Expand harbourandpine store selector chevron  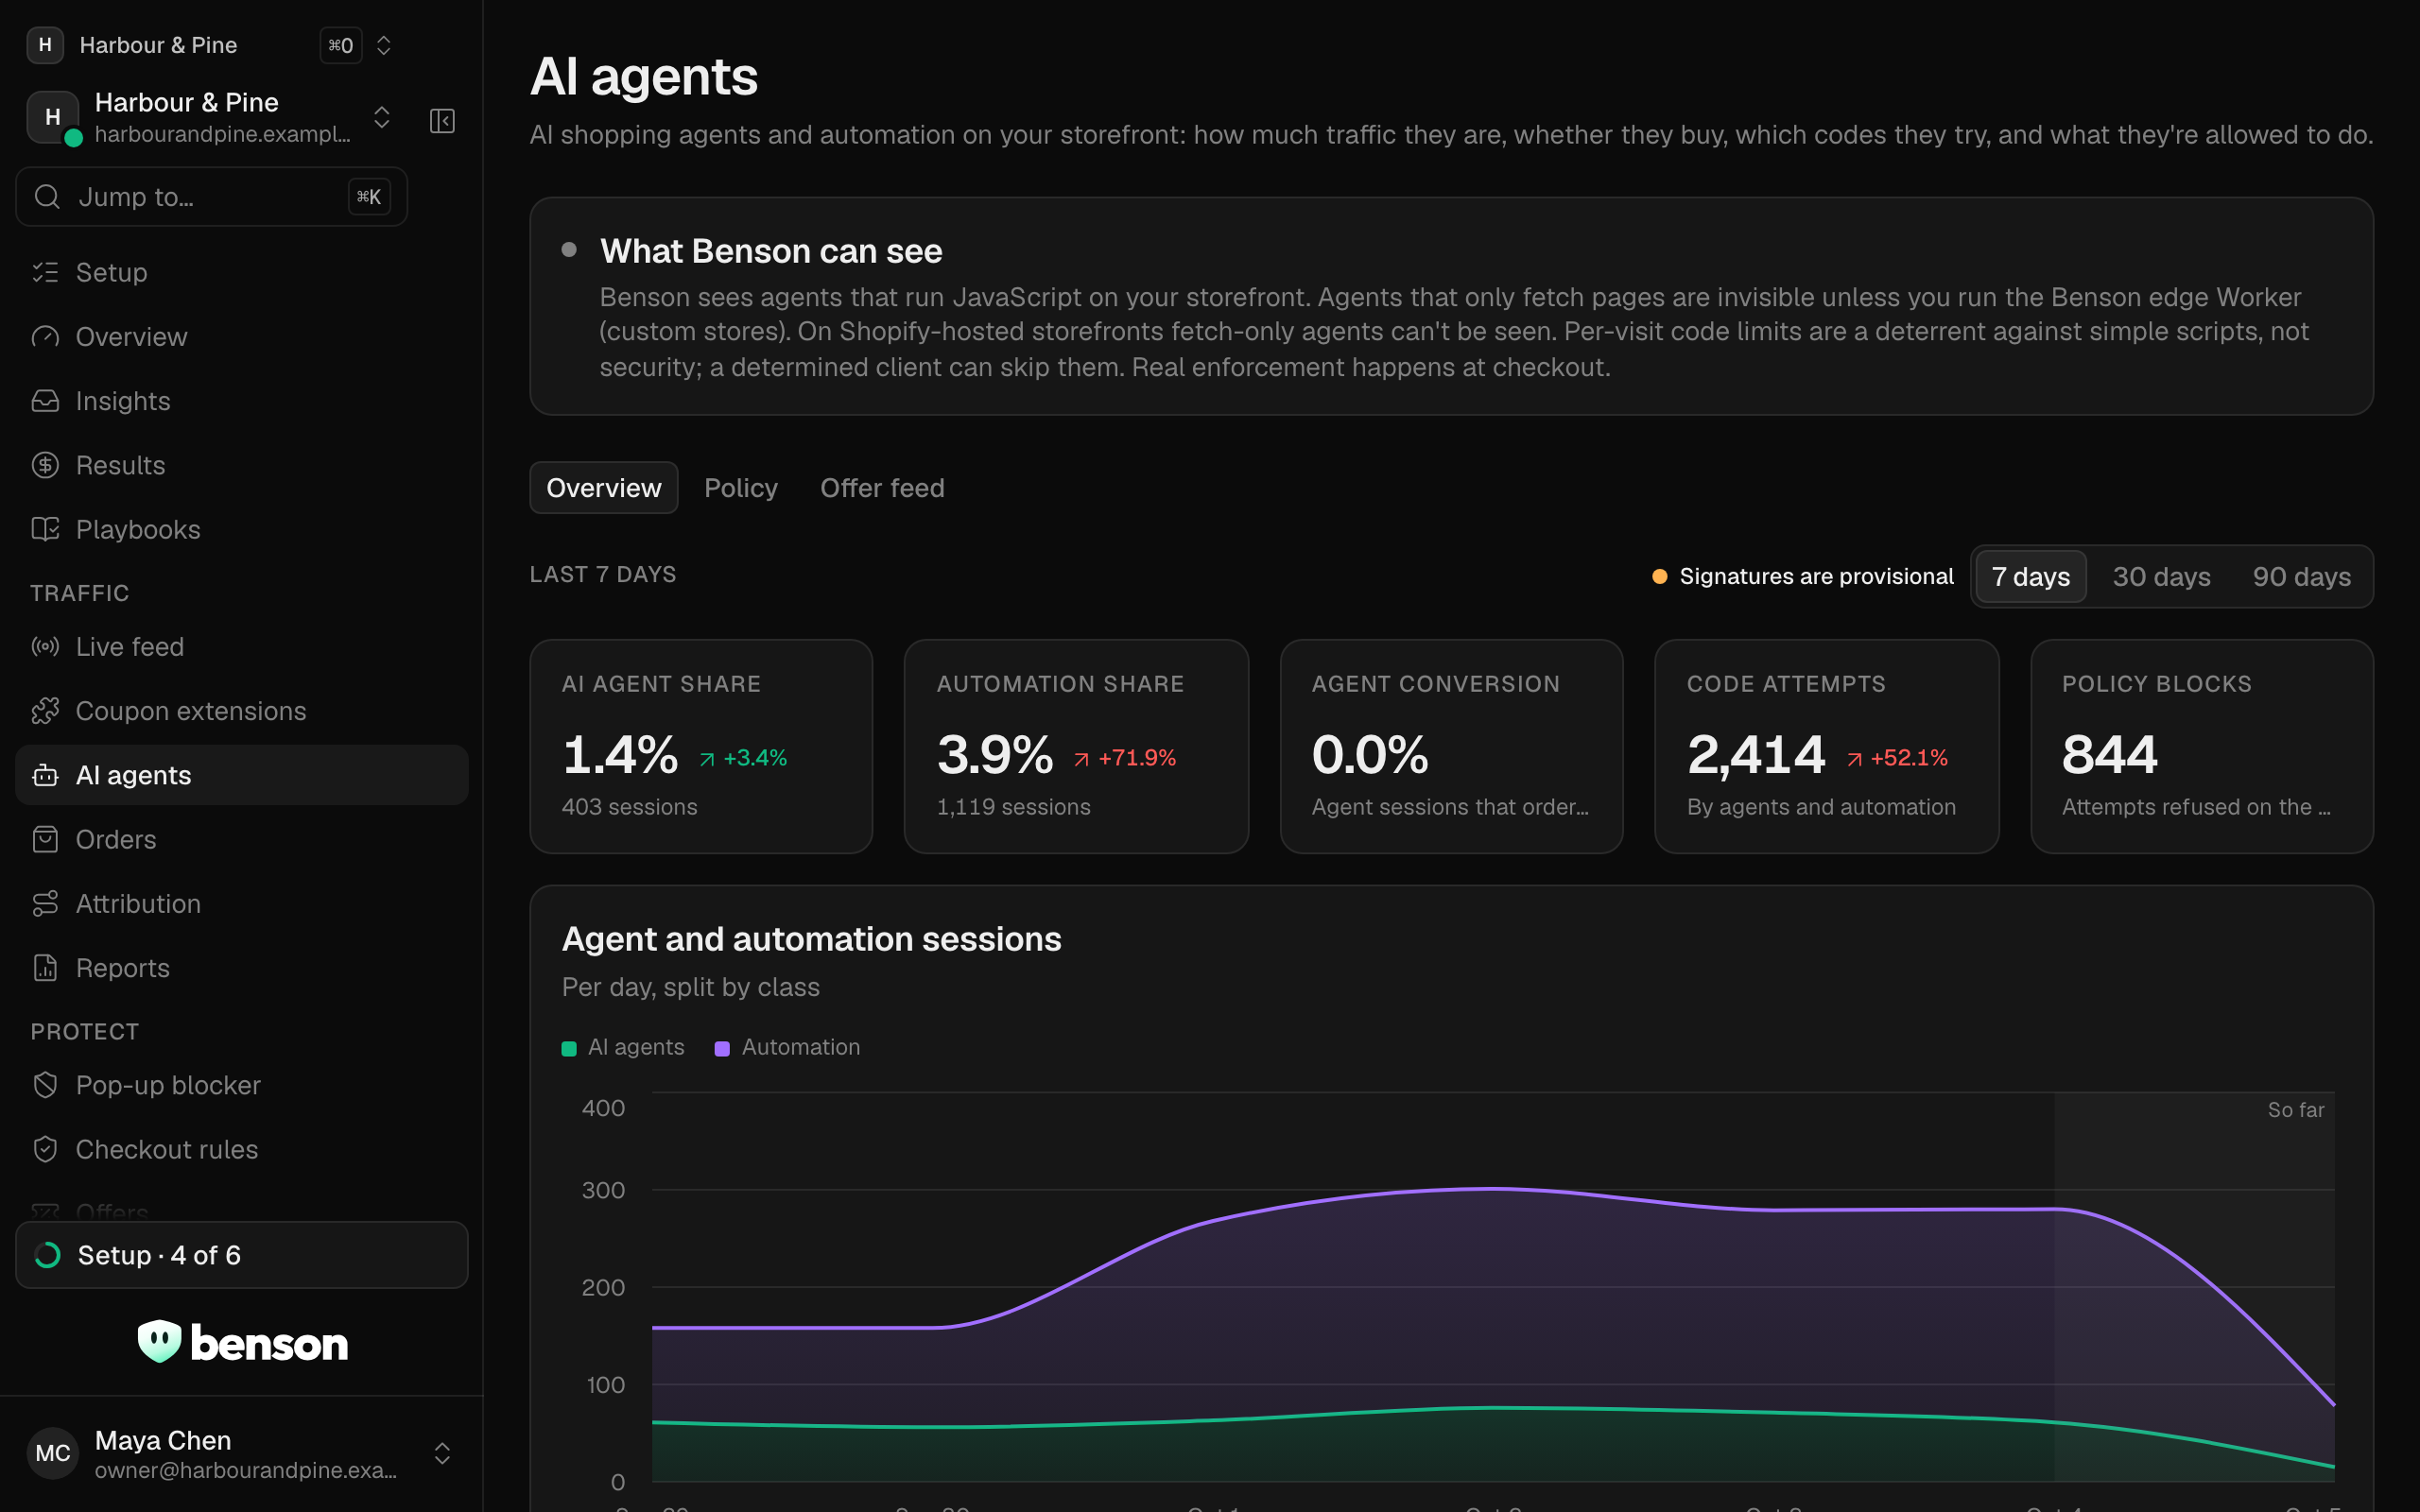[381, 117]
